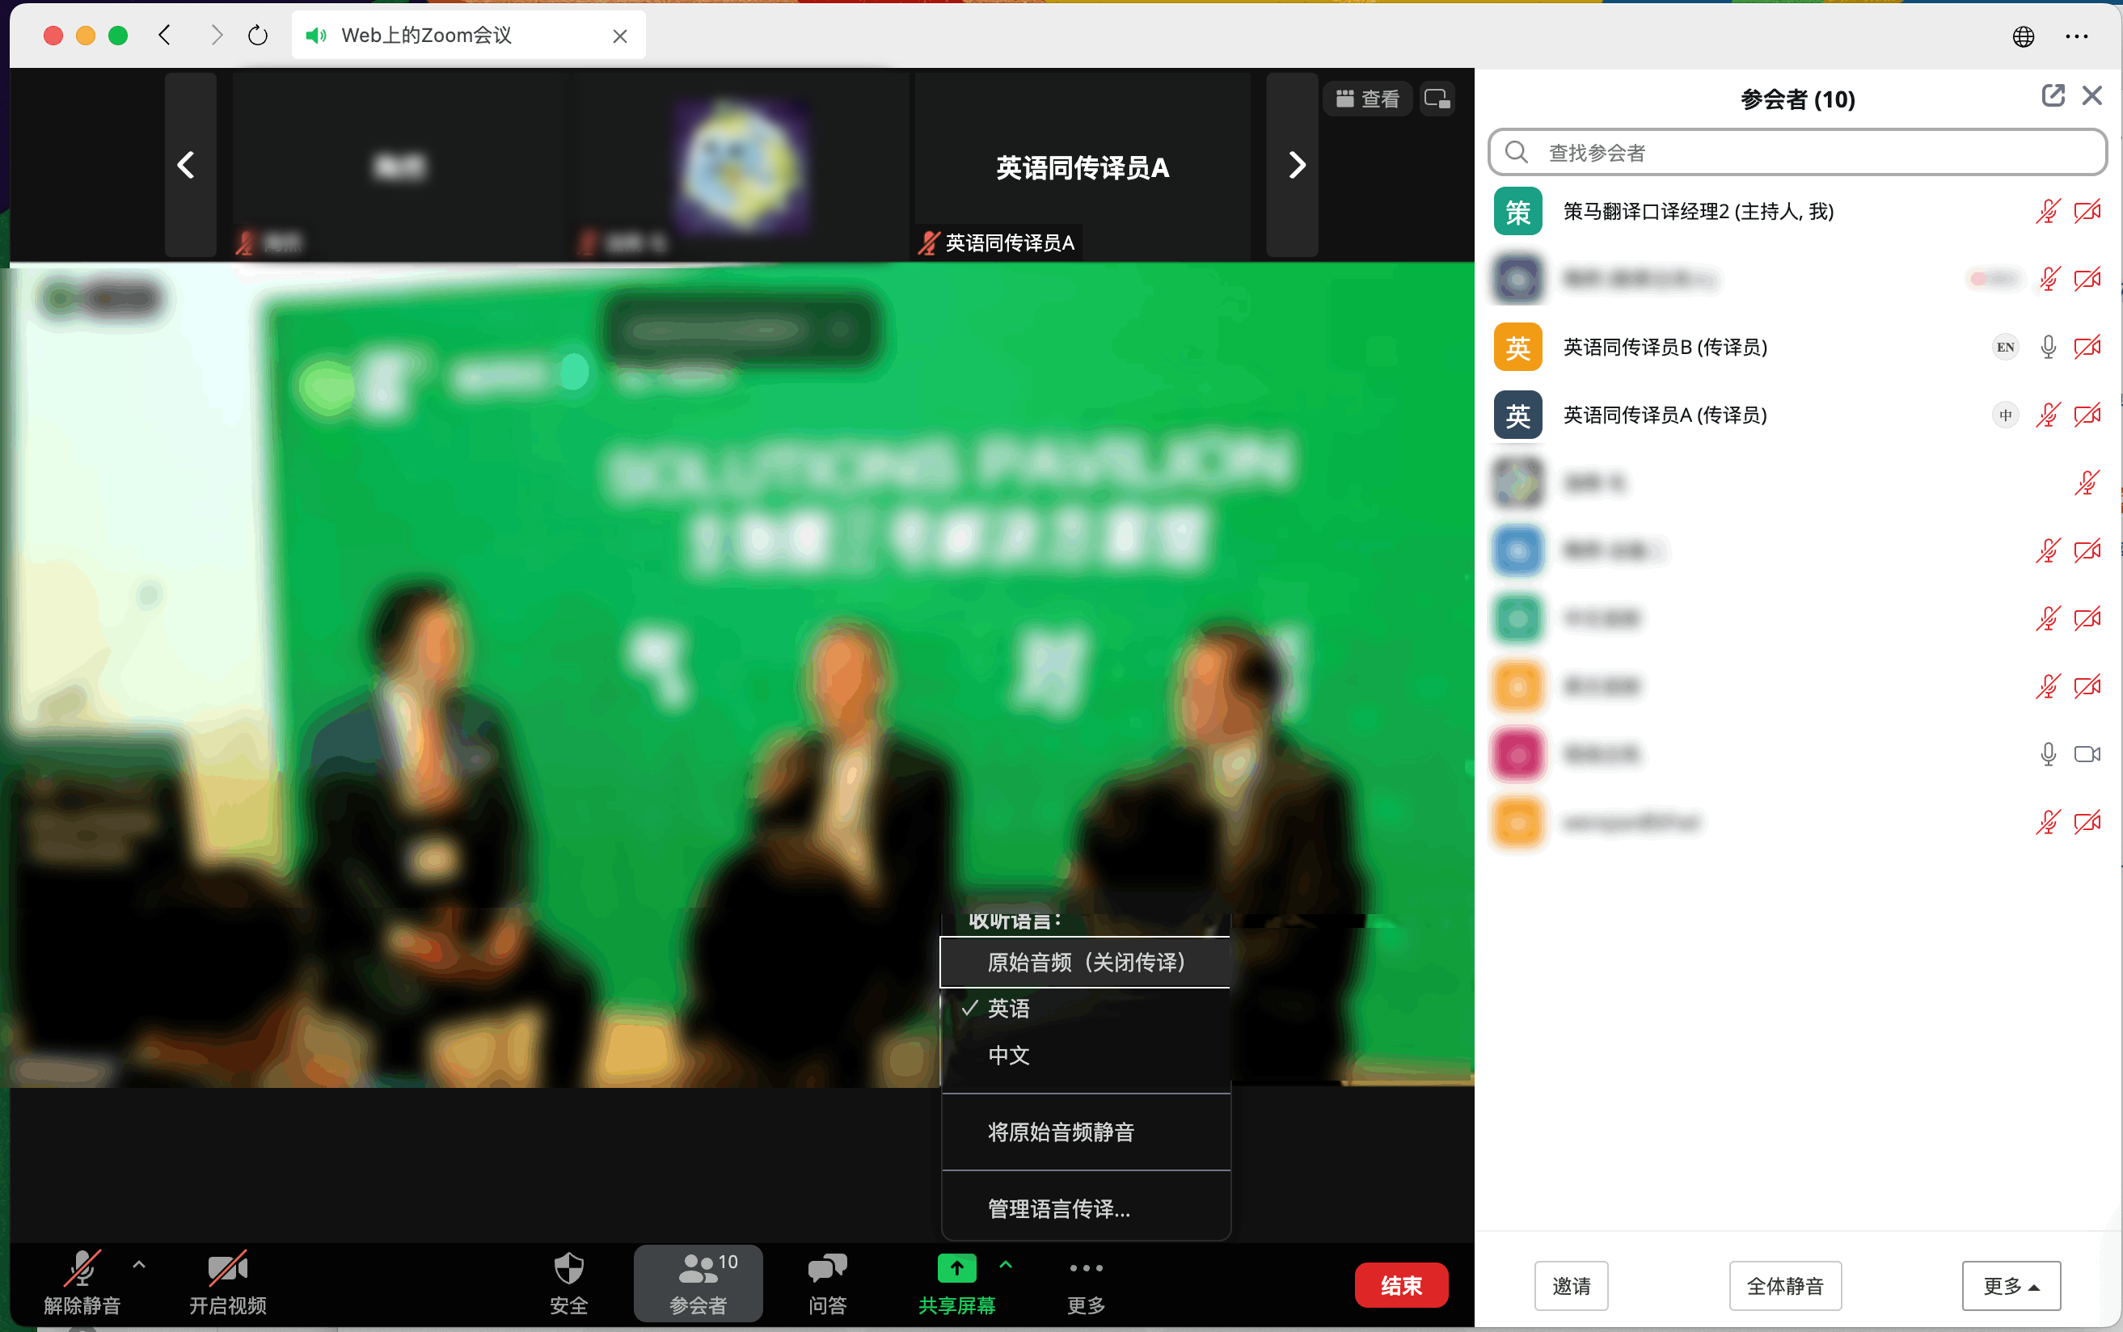Click the search participants field
2123x1332 pixels.
point(1797,153)
